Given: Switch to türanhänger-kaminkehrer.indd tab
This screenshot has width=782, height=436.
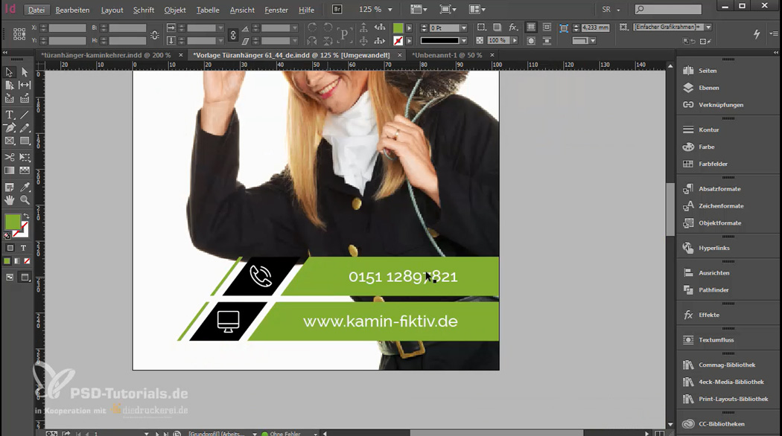Looking at the screenshot, I should pos(106,55).
